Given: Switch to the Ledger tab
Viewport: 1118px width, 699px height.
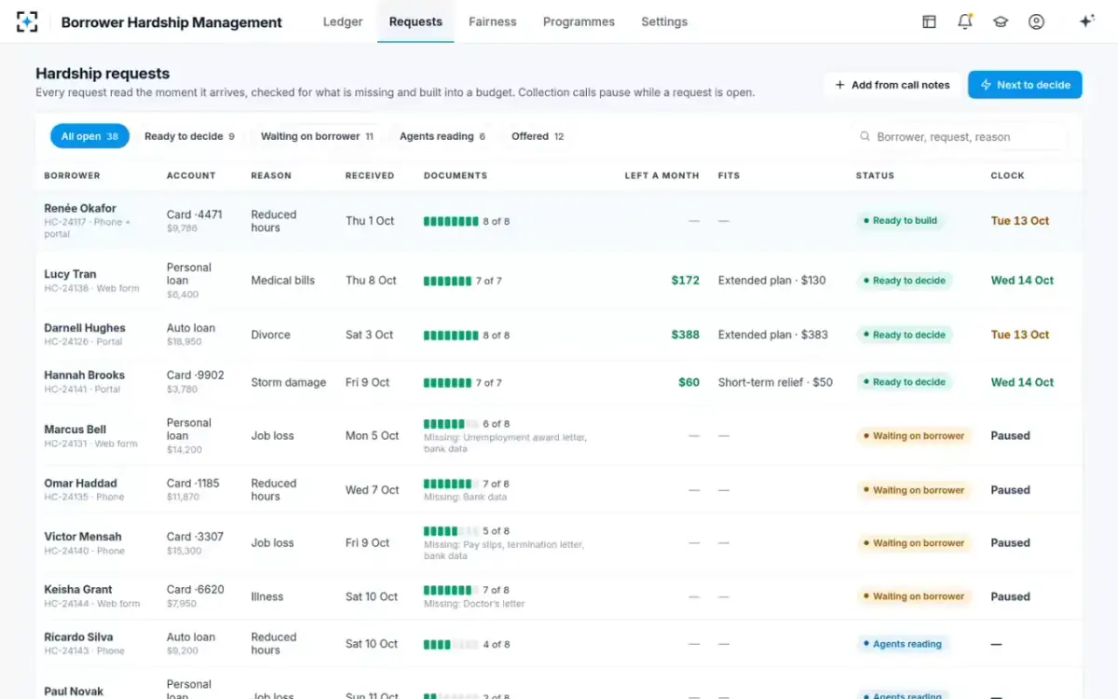Looking at the screenshot, I should point(343,21).
